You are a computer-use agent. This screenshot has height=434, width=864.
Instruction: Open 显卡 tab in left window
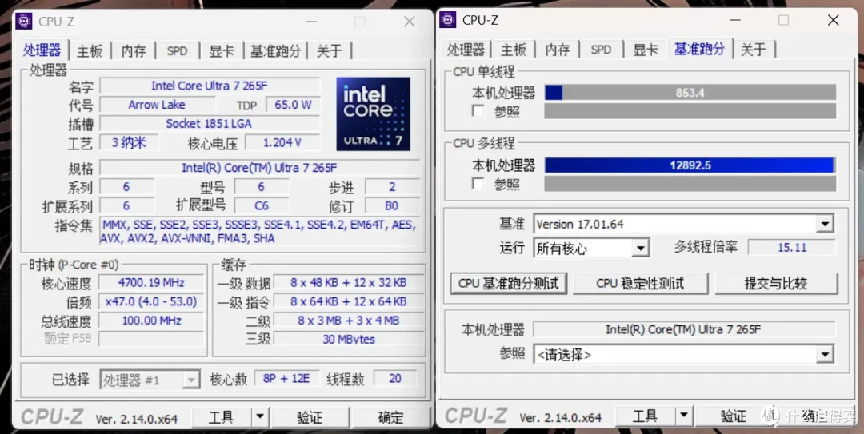coord(222,51)
